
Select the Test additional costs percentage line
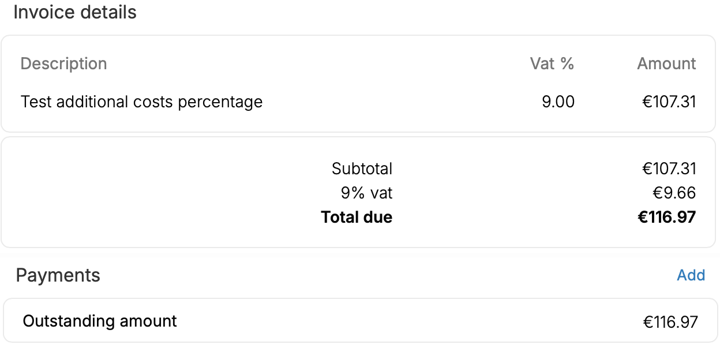click(x=141, y=102)
